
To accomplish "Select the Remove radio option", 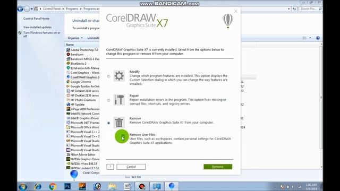I will (x=108, y=123).
